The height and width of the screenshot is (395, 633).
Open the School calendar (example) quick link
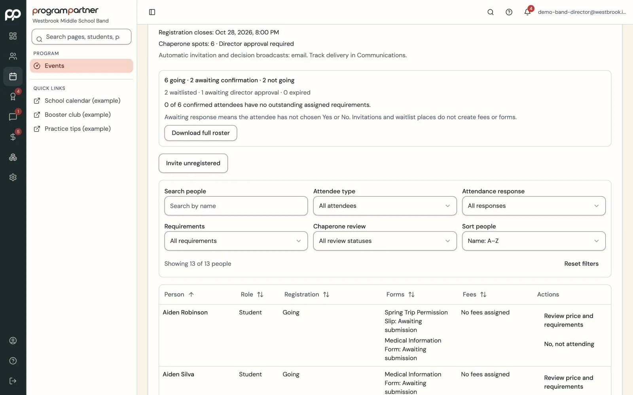pos(81,101)
